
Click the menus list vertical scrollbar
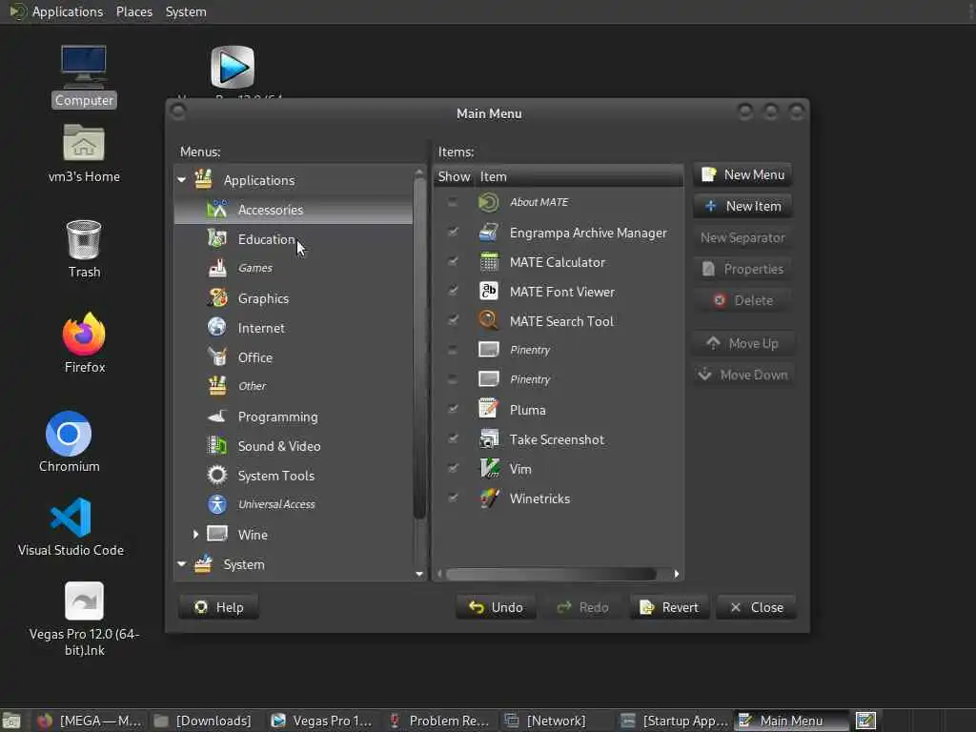point(419,349)
